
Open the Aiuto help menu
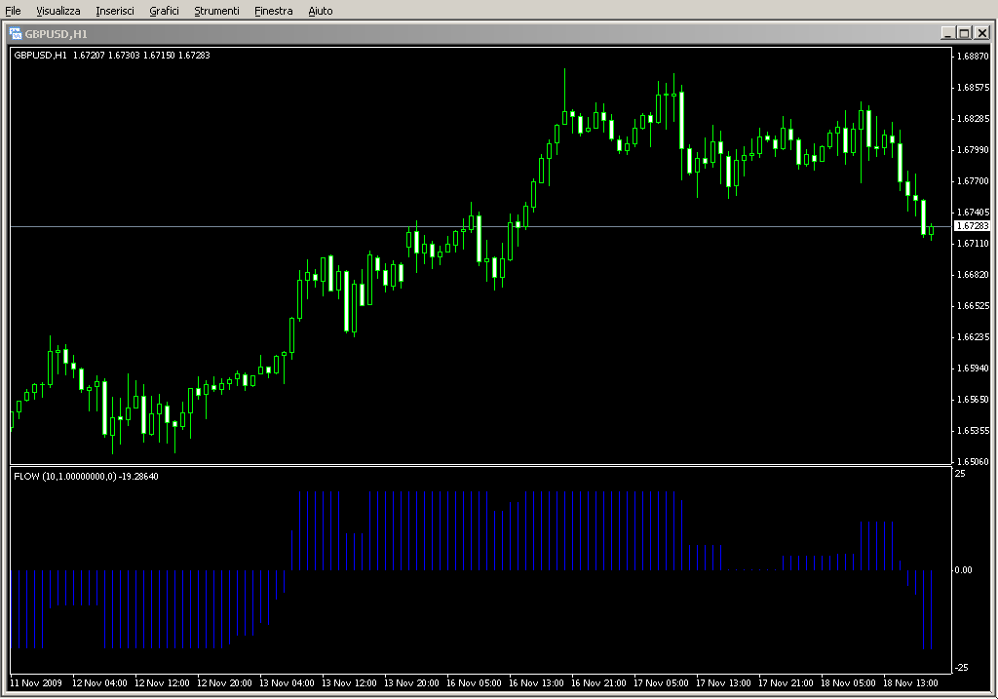(x=320, y=11)
